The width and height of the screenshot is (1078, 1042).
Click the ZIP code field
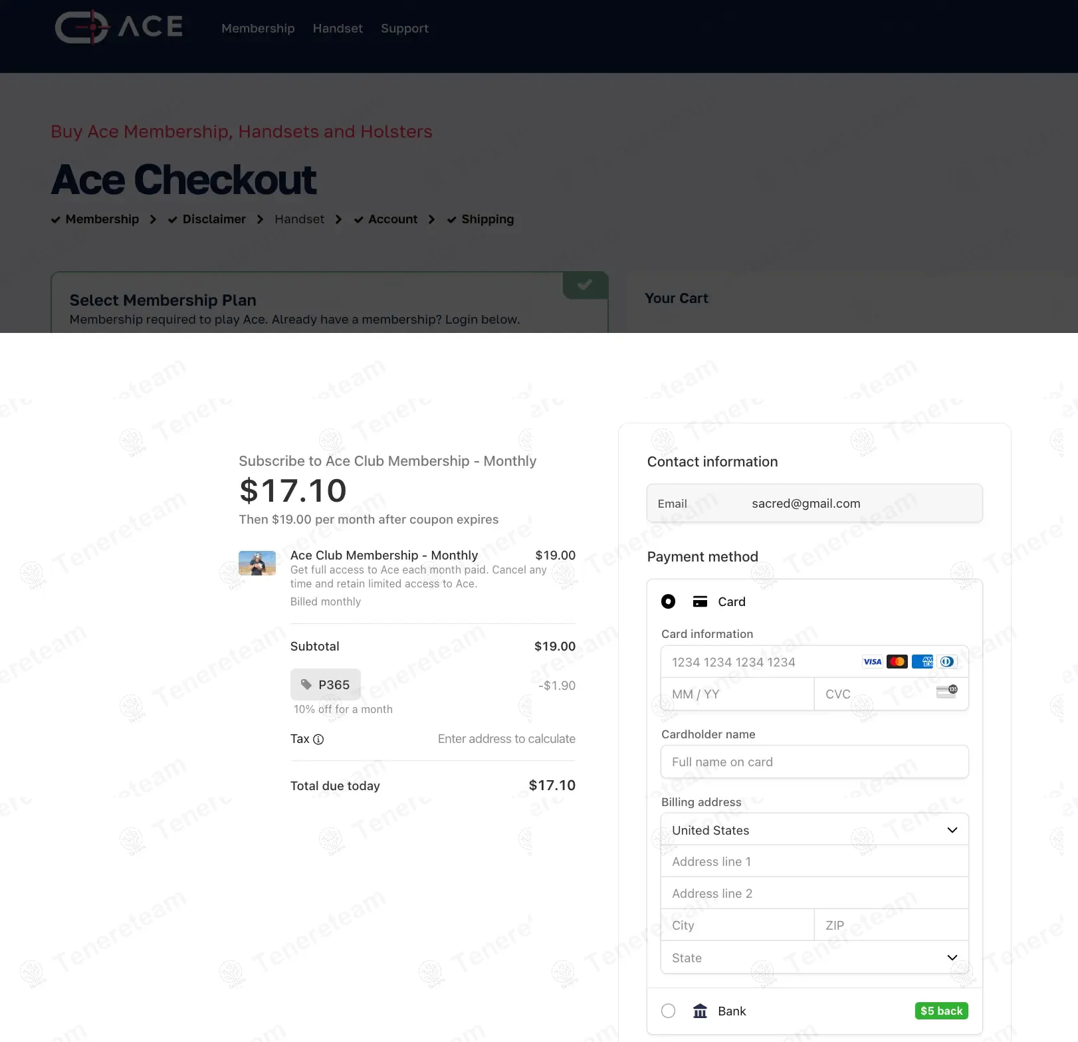[891, 926]
